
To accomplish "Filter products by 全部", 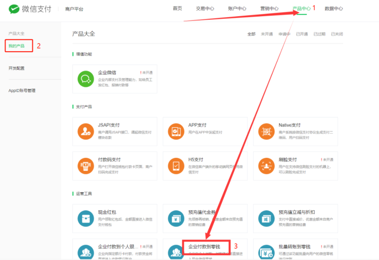I will 251,34.
